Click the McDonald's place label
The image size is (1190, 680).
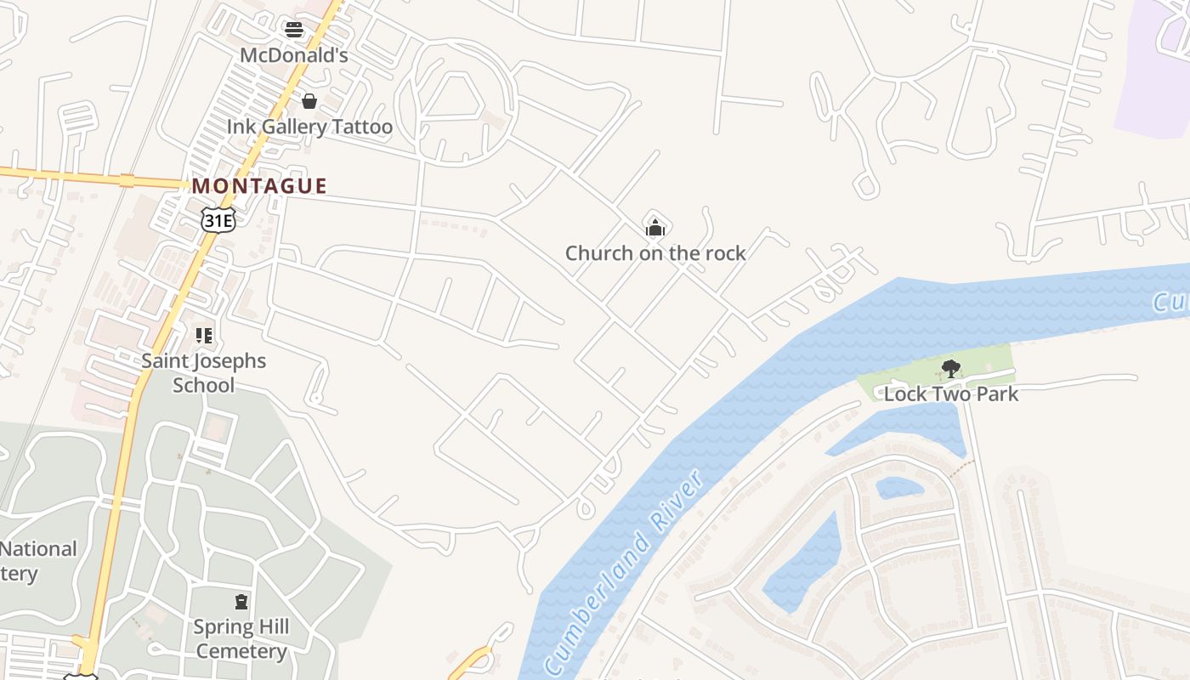(x=294, y=55)
